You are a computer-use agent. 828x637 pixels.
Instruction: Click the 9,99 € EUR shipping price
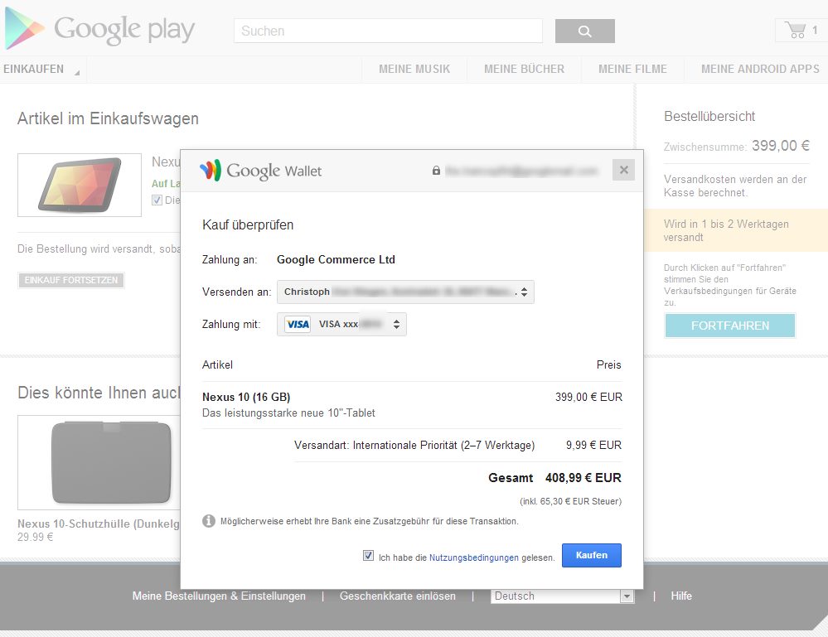593,445
